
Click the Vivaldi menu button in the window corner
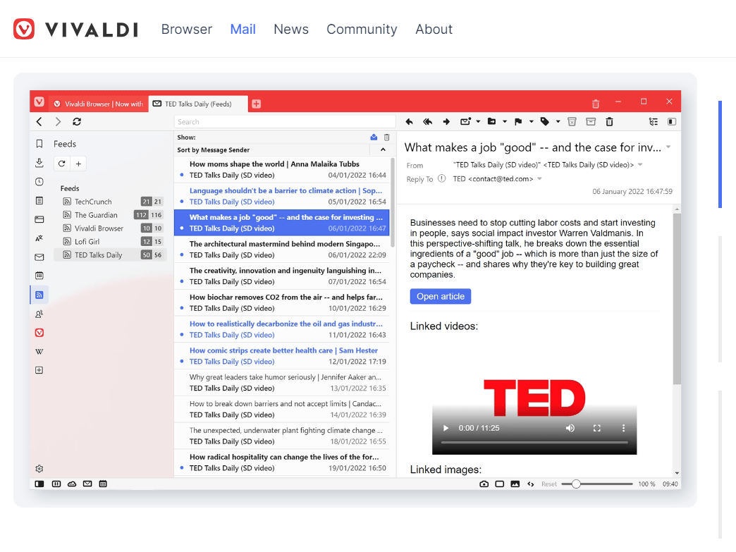[39, 102]
